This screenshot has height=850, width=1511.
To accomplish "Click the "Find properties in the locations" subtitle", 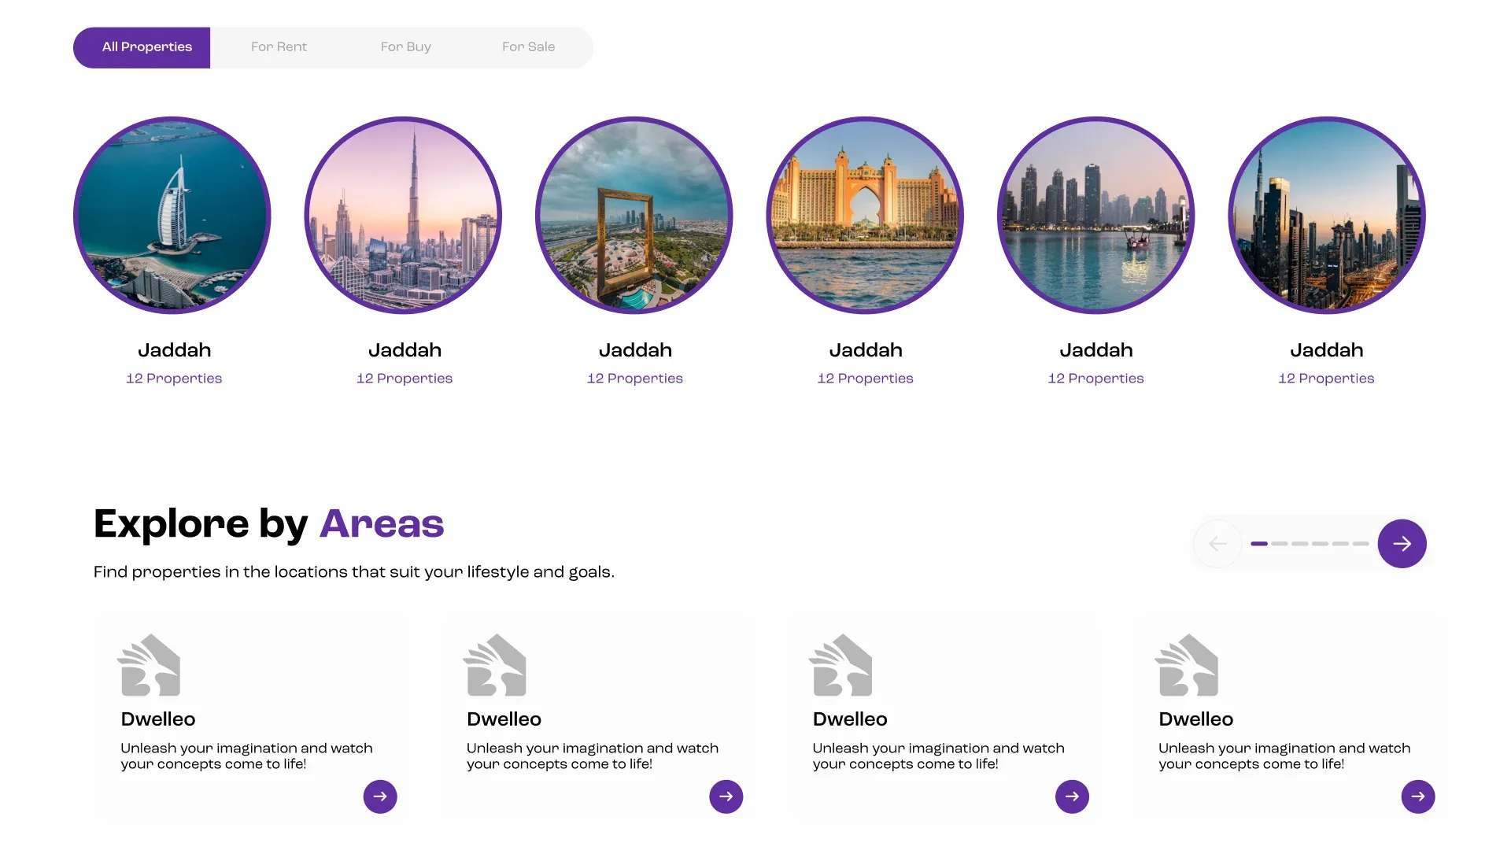I will pyautogui.click(x=354, y=572).
